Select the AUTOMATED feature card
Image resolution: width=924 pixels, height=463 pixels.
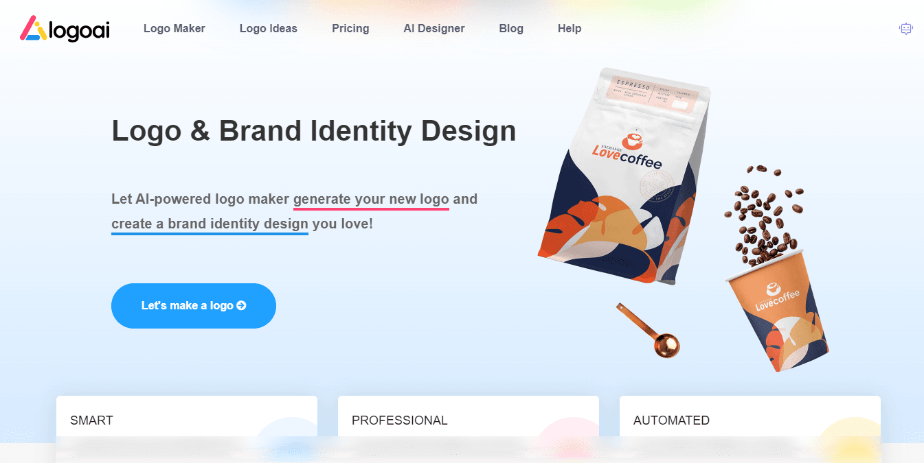pyautogui.click(x=750, y=420)
